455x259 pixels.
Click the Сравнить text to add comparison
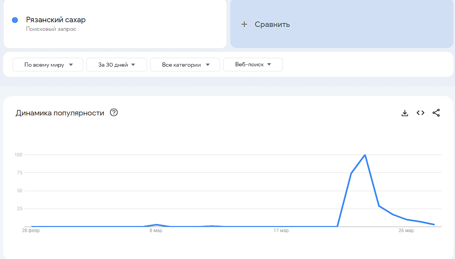pos(272,24)
